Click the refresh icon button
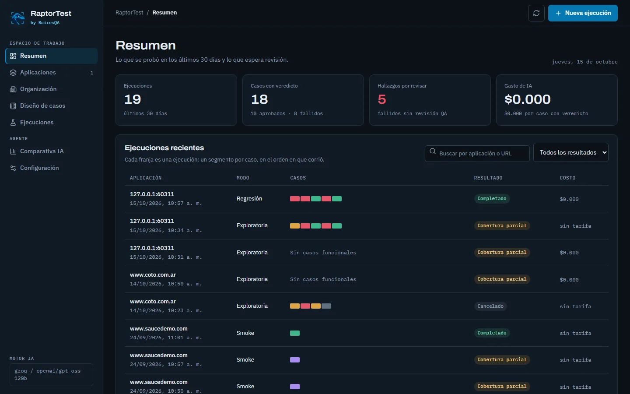 point(536,13)
